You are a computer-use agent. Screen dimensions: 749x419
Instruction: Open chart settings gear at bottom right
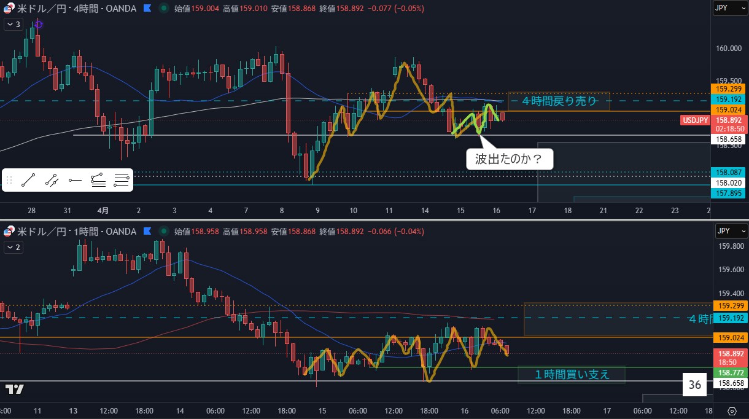732,411
